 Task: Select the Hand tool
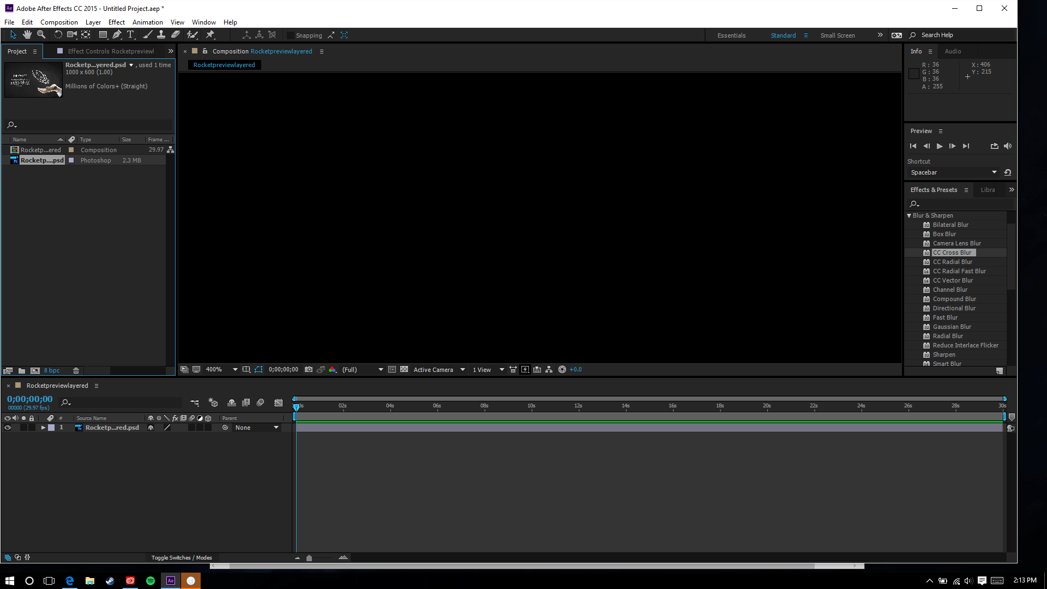27,34
